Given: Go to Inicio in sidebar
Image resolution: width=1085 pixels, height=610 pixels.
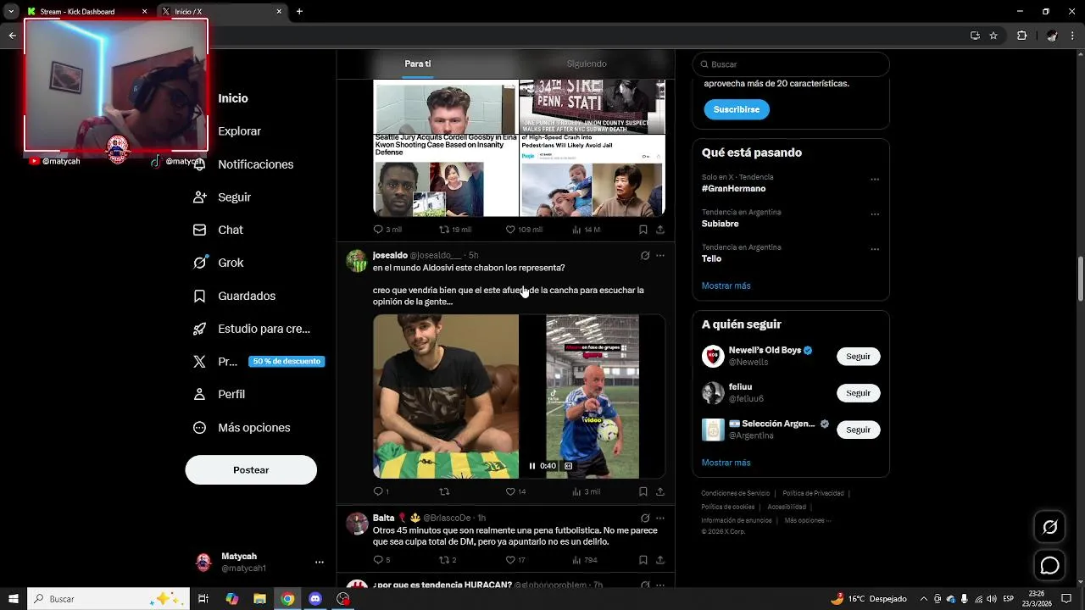Looking at the screenshot, I should pos(233,98).
